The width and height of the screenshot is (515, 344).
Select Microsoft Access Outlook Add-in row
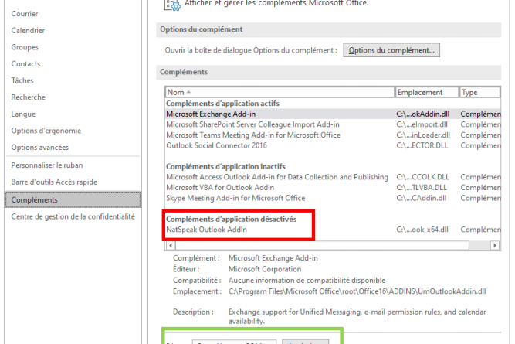click(x=333, y=177)
